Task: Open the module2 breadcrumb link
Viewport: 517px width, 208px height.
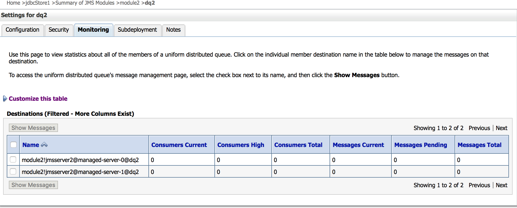Action: (129, 3)
